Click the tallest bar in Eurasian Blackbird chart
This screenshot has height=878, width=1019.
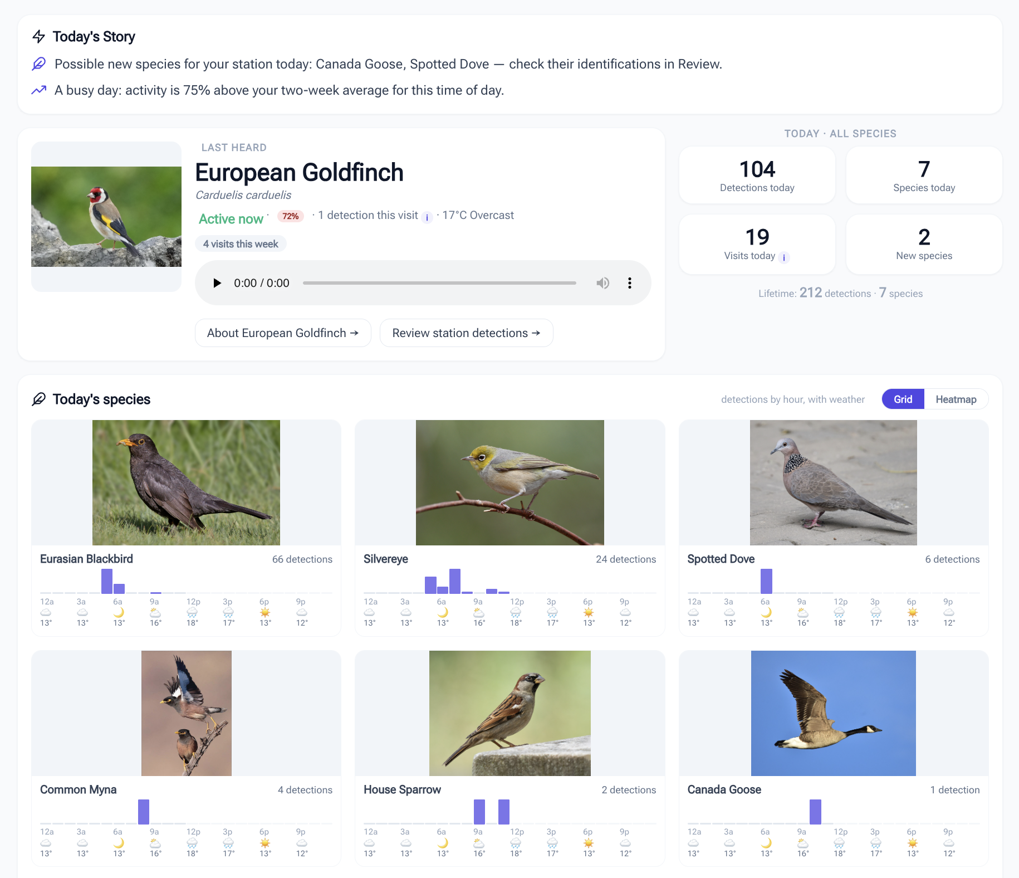[107, 581]
